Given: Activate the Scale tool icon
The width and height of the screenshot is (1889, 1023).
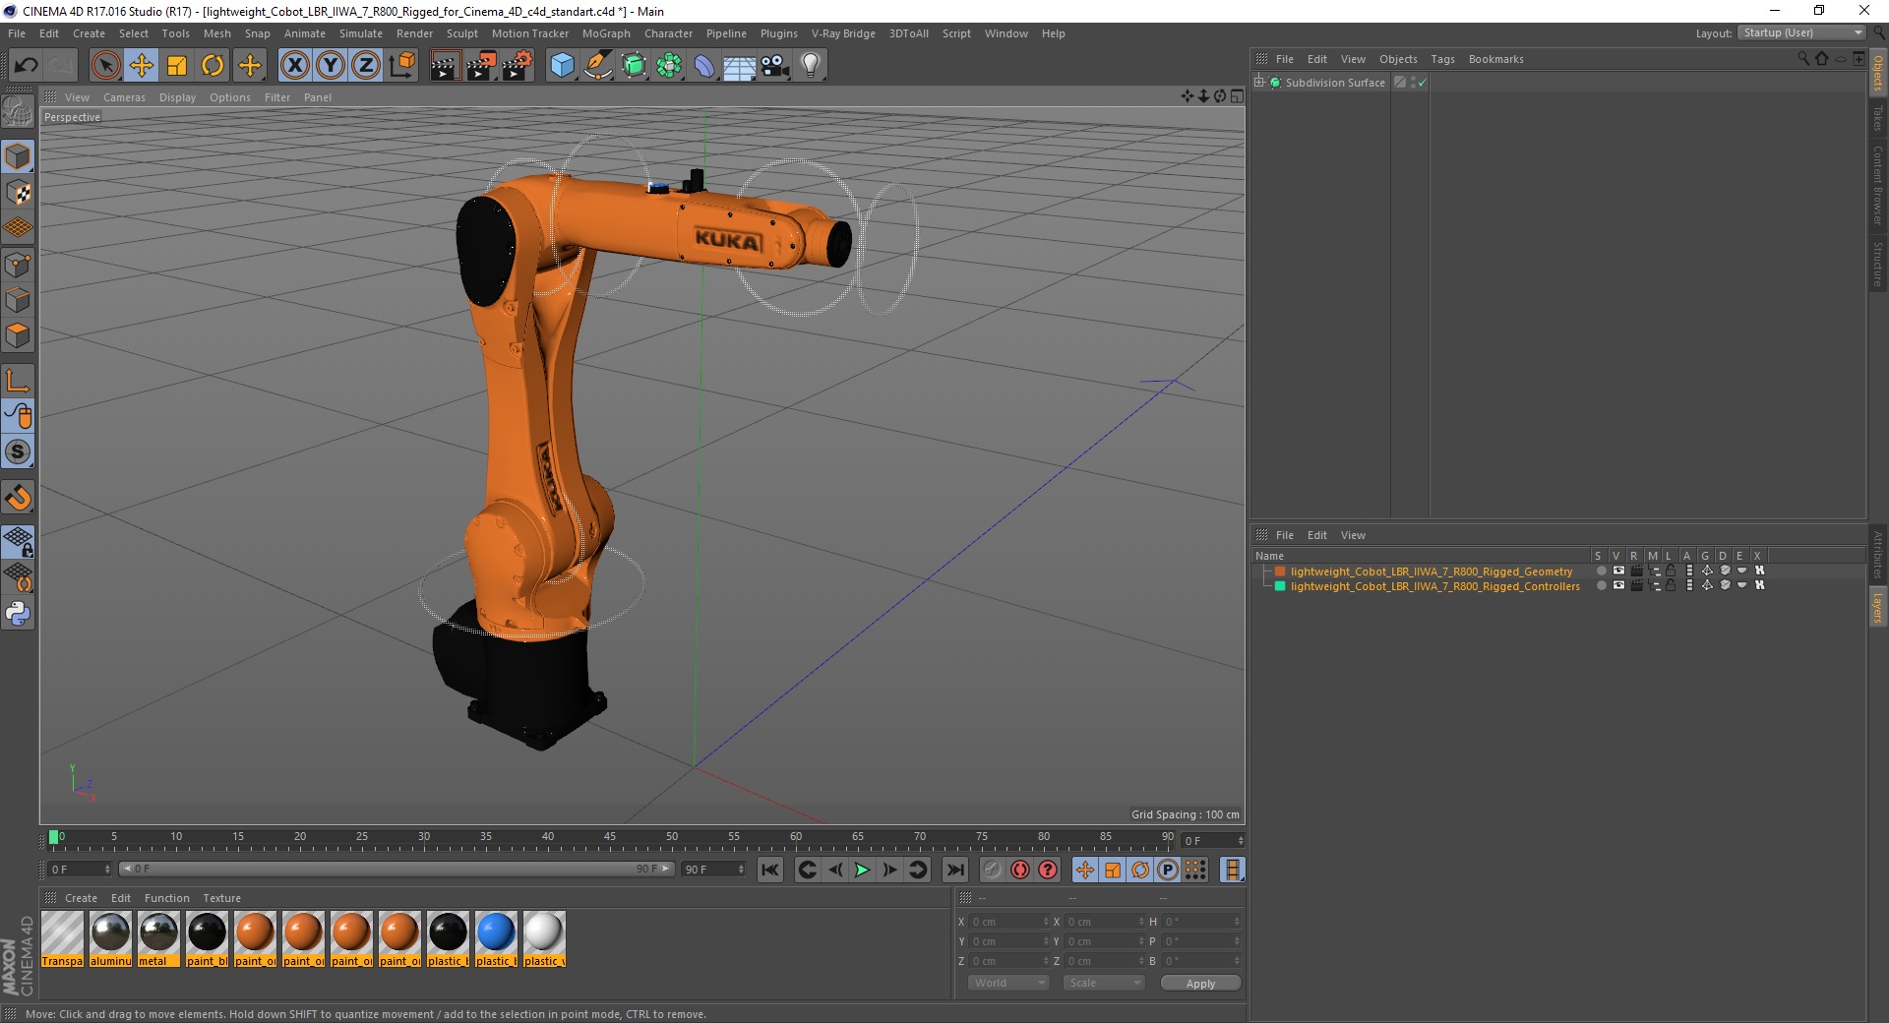Looking at the screenshot, I should [177, 66].
